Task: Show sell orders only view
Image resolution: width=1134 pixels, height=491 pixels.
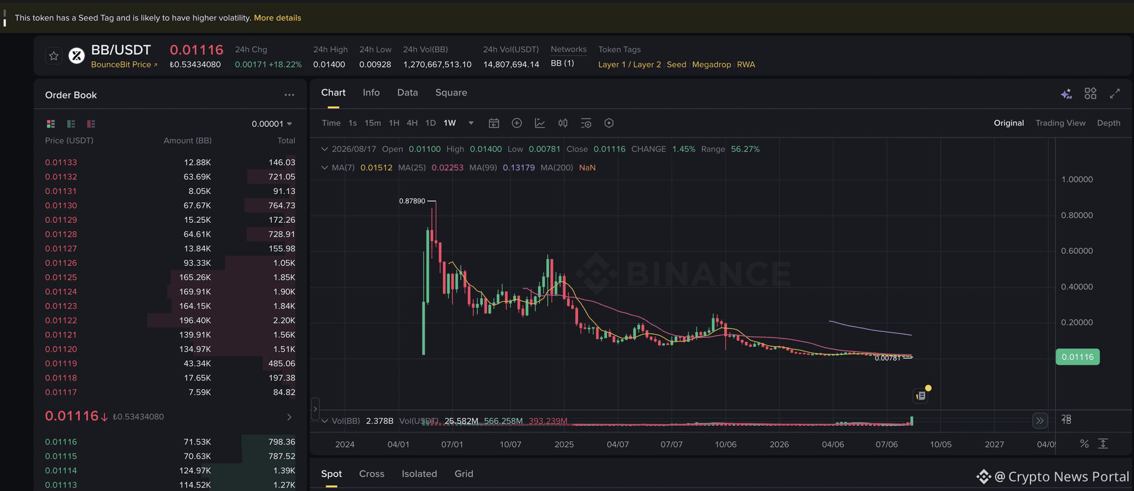Action: coord(91,124)
